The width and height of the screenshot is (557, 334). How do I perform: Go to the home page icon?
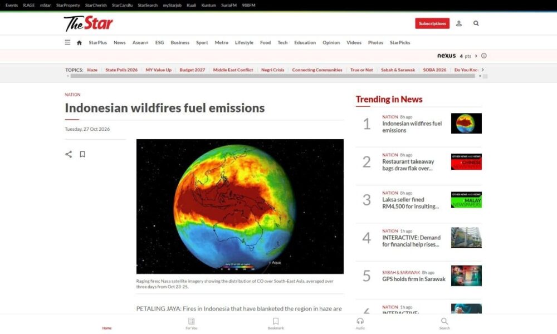point(79,43)
